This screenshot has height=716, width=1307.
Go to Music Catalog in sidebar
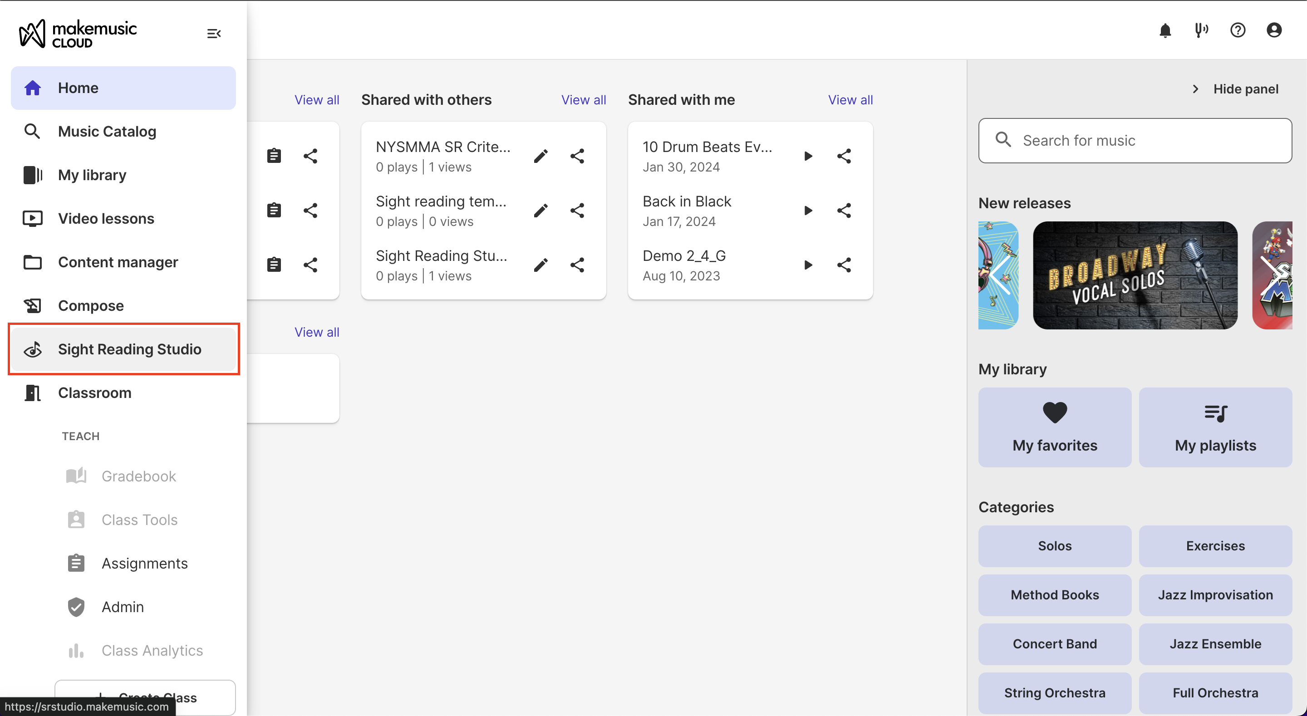107,132
